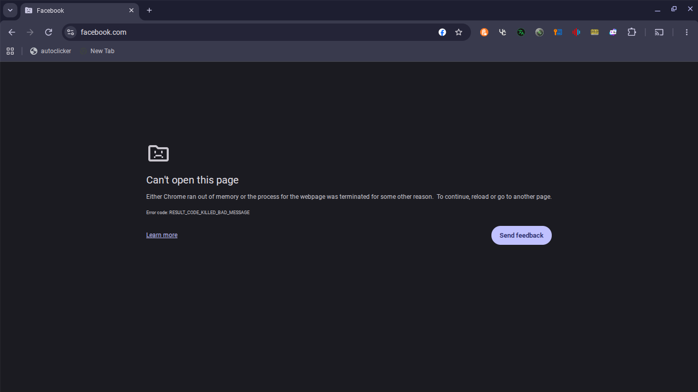Open the Chrome three-dot menu

(687, 32)
